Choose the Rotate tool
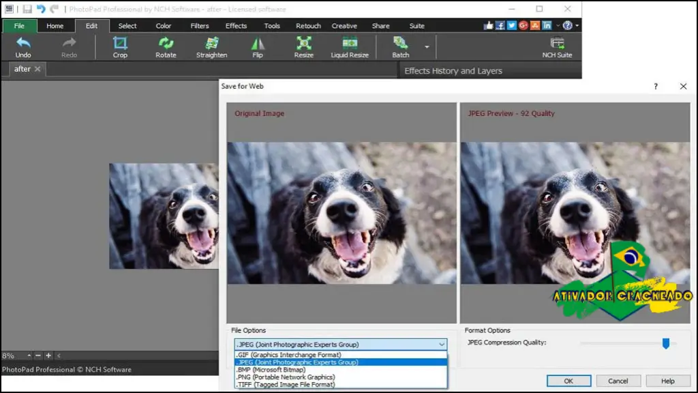The width and height of the screenshot is (698, 393). pyautogui.click(x=166, y=47)
